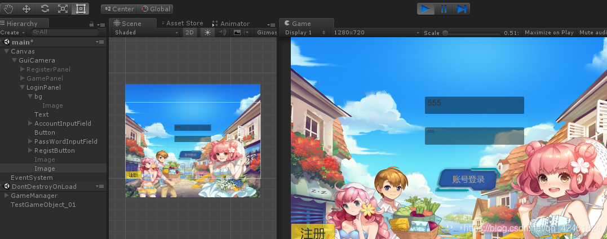Viewport: 607px width, 239px height.
Task: Expand the GameManager object
Action: click(x=7, y=196)
